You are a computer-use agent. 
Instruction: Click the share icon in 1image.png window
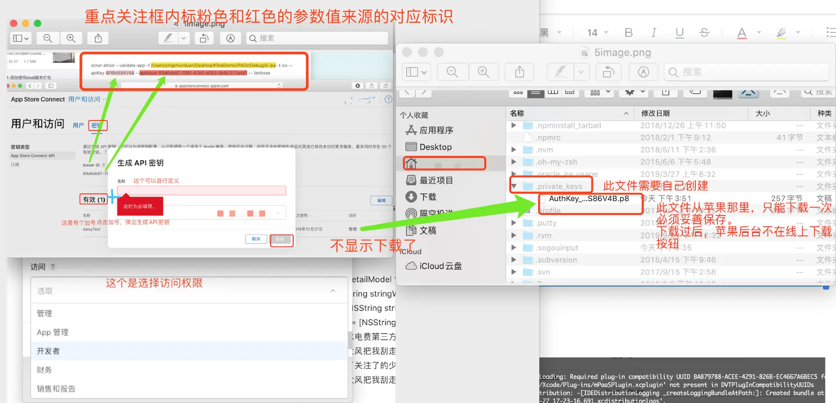click(x=98, y=39)
